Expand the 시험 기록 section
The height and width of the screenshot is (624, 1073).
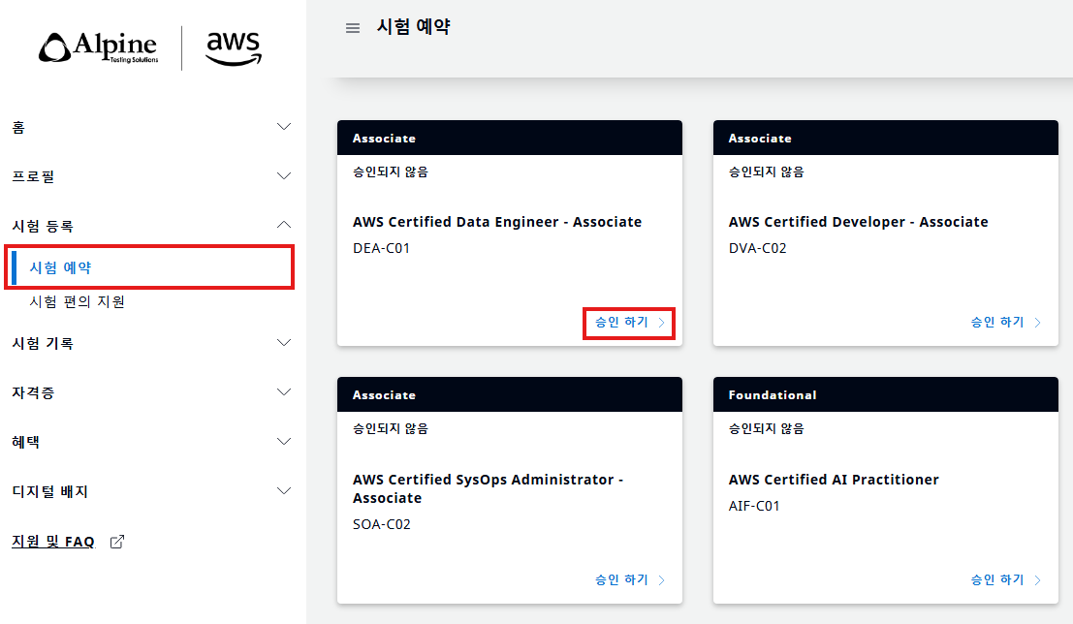tap(284, 343)
